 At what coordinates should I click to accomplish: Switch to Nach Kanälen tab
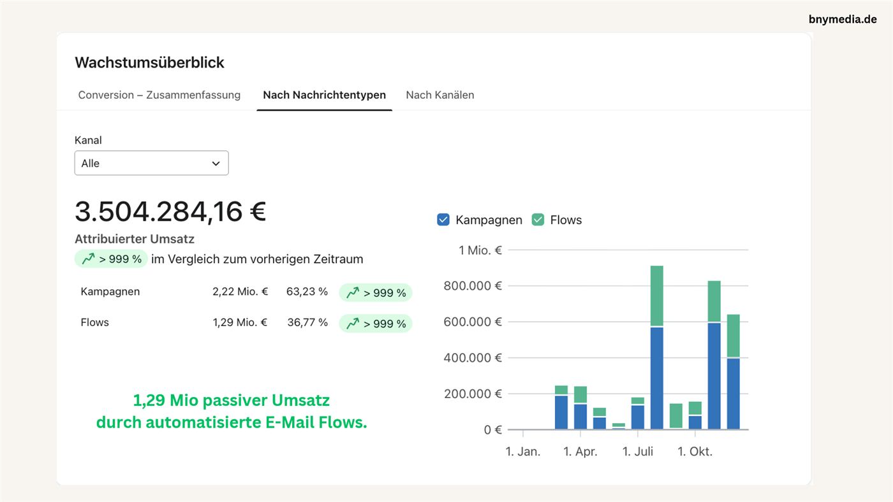[440, 95]
